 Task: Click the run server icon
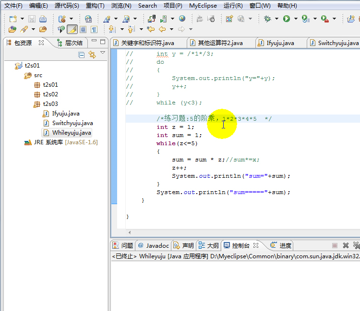pyautogui.click(x=164, y=19)
